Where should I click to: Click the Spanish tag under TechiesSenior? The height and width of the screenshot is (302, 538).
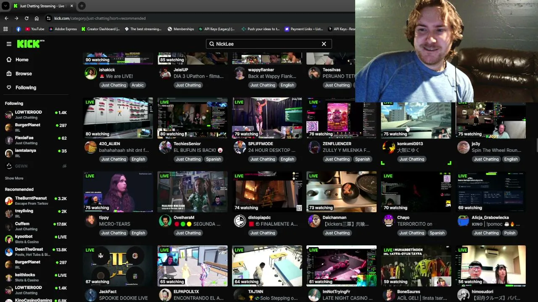213,159
